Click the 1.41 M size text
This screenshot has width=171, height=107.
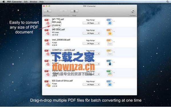(x=55, y=86)
